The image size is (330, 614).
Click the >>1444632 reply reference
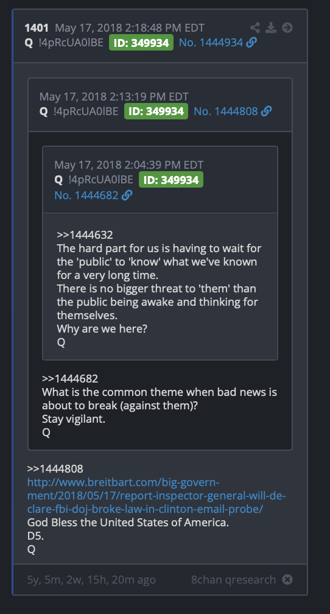pos(85,235)
